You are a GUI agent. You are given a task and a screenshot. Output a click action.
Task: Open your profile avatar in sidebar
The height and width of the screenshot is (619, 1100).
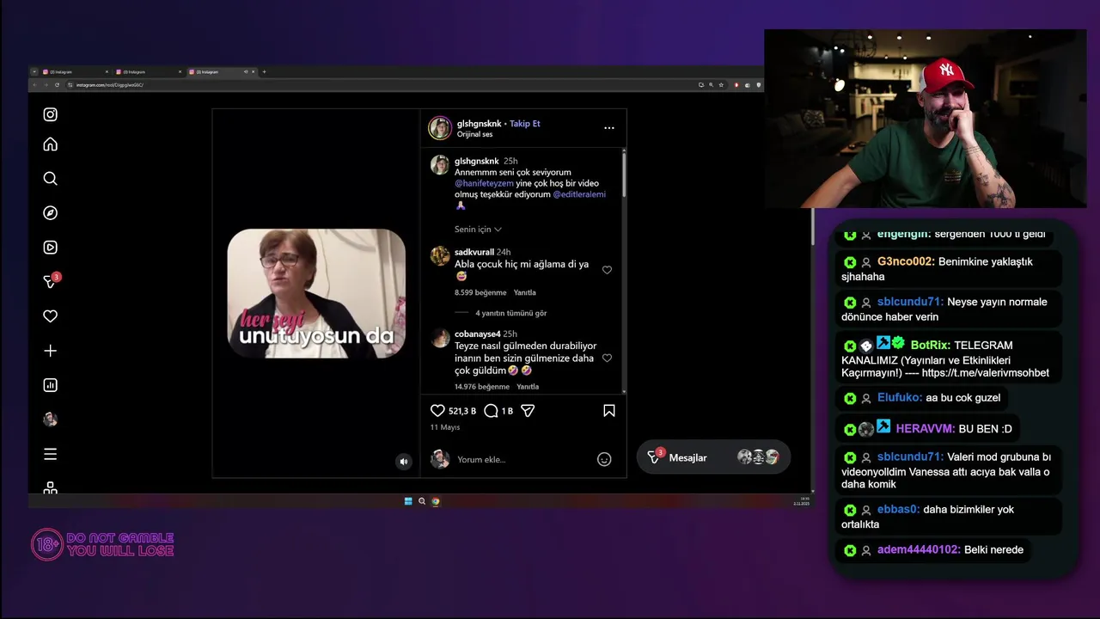(x=51, y=420)
